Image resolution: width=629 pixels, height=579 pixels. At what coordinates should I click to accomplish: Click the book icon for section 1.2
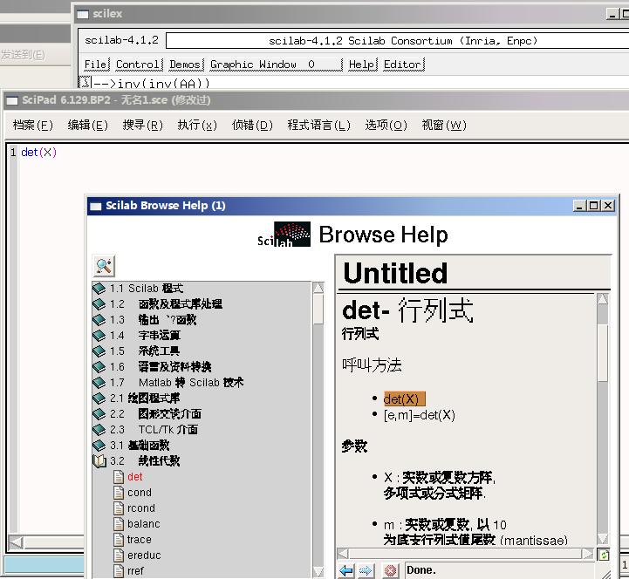[x=99, y=304]
